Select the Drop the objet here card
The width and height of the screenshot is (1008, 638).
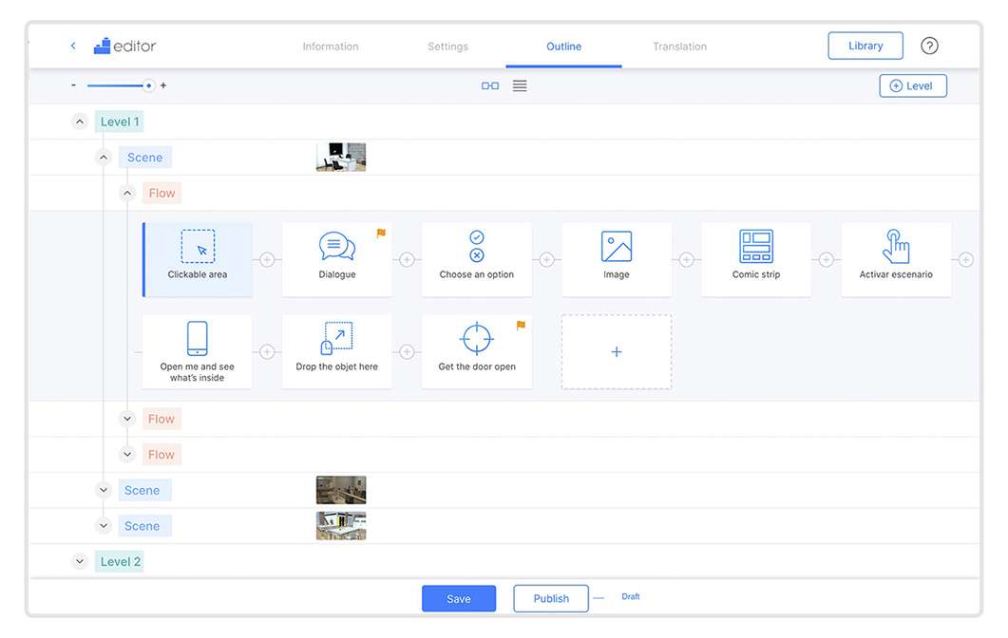click(337, 351)
